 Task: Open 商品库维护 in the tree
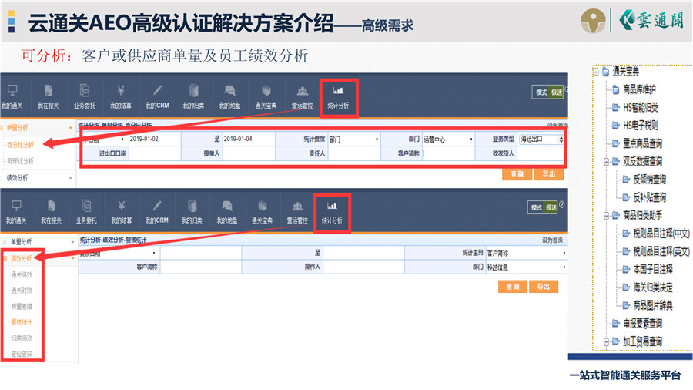(638, 89)
